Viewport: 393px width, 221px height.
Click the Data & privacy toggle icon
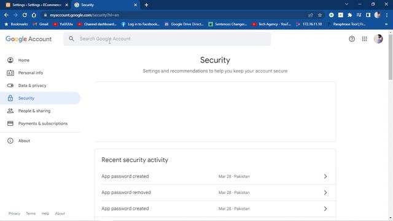10,85
